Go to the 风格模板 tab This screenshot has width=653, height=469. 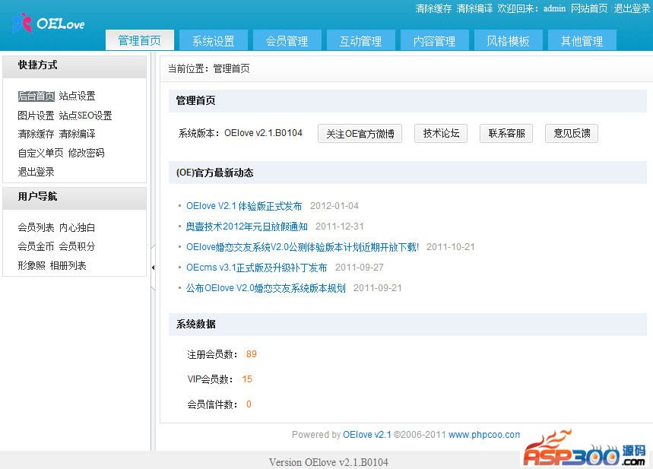[508, 41]
